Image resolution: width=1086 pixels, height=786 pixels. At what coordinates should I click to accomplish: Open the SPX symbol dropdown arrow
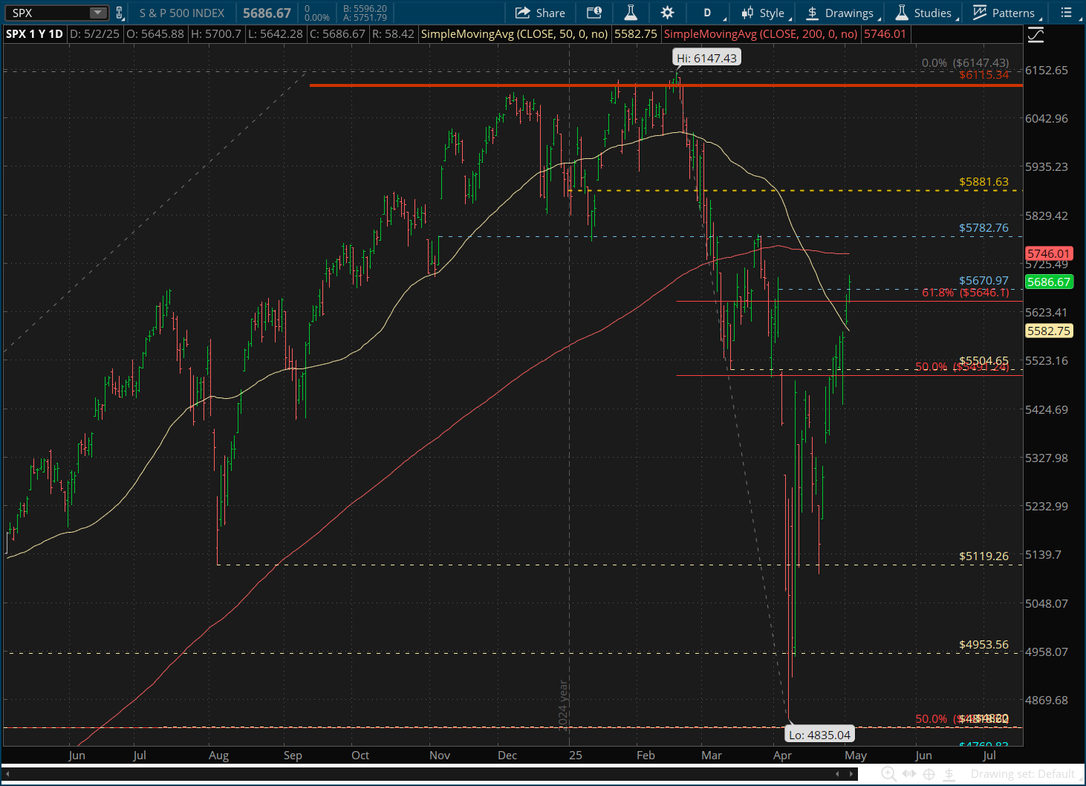point(97,13)
